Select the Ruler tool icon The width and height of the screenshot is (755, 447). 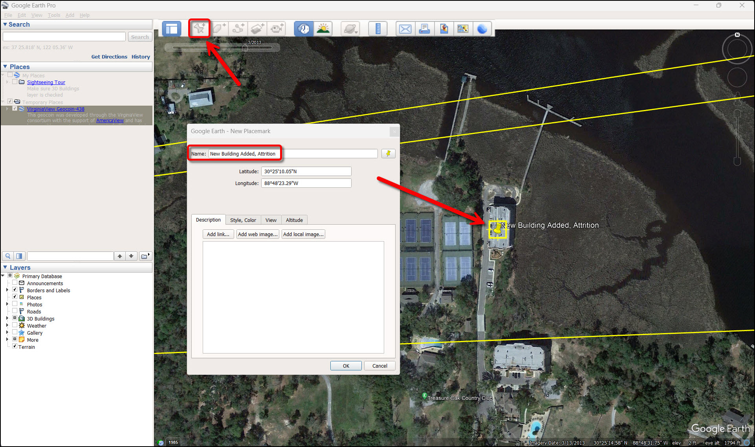[378, 29]
